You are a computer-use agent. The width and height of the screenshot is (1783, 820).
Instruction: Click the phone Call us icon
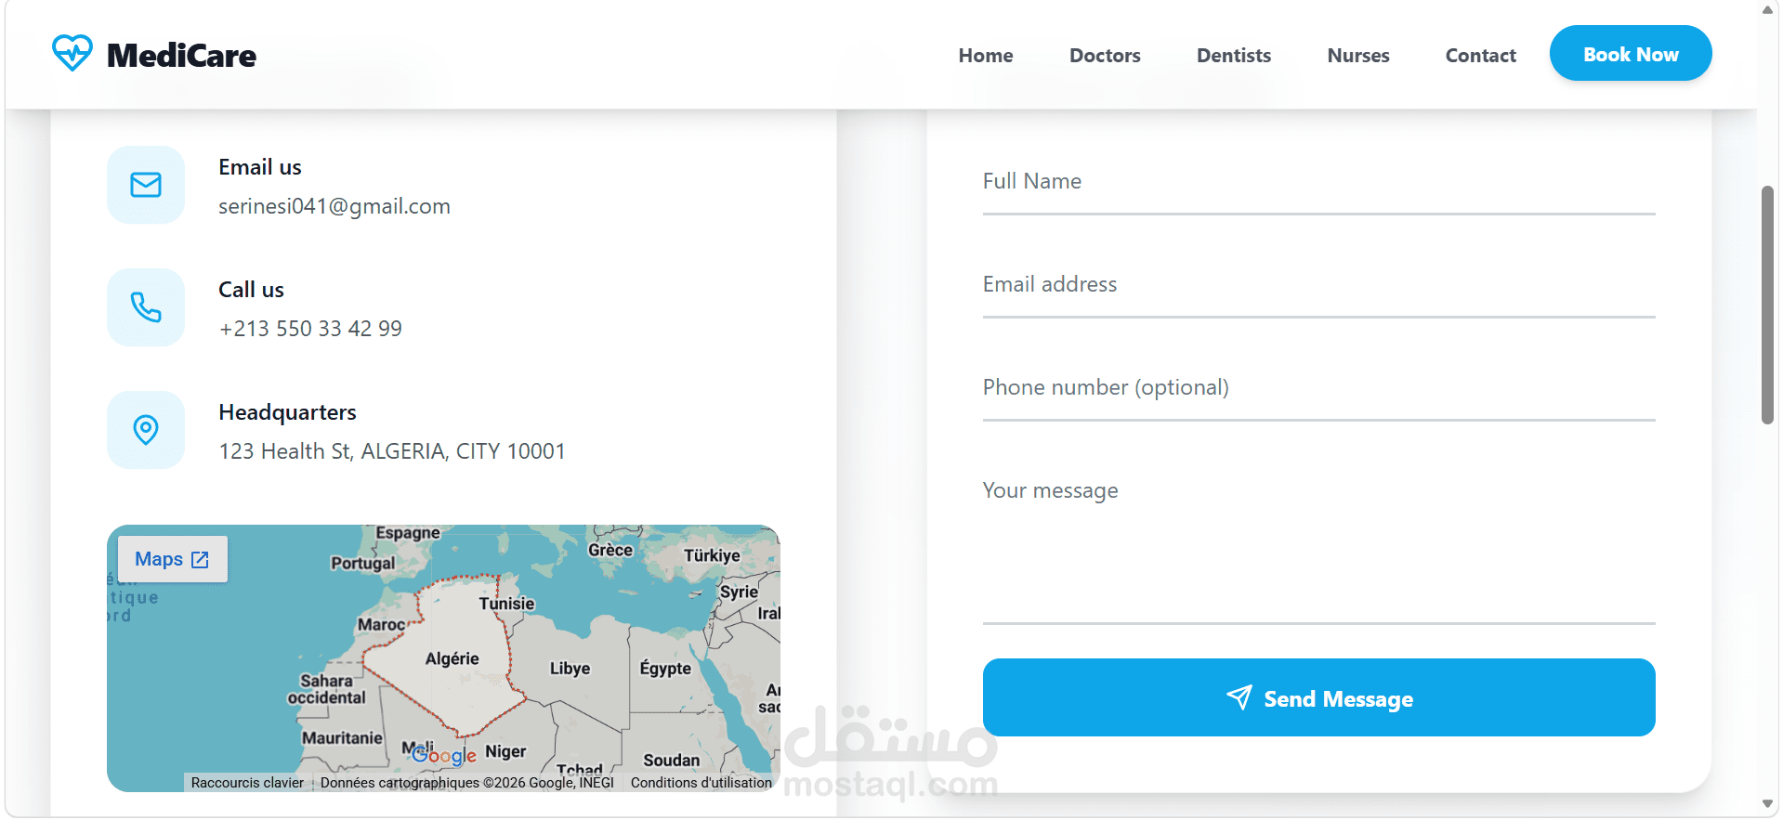click(146, 307)
